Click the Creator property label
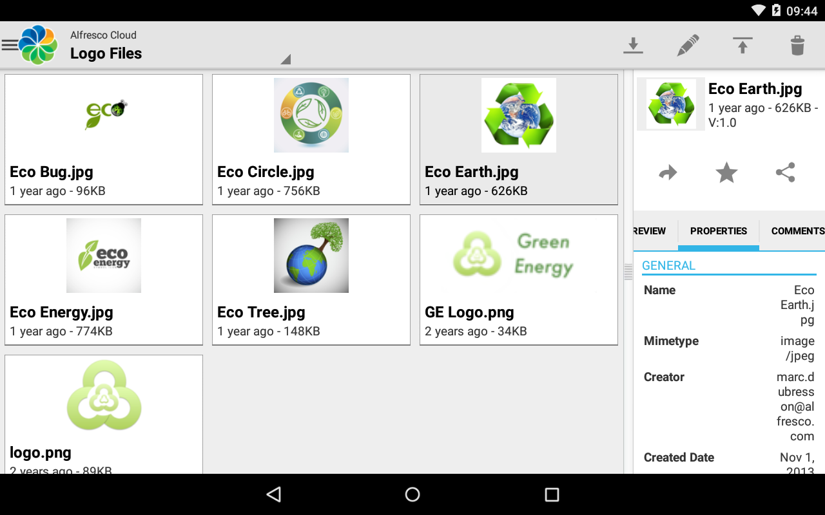This screenshot has height=515, width=825. click(x=664, y=377)
